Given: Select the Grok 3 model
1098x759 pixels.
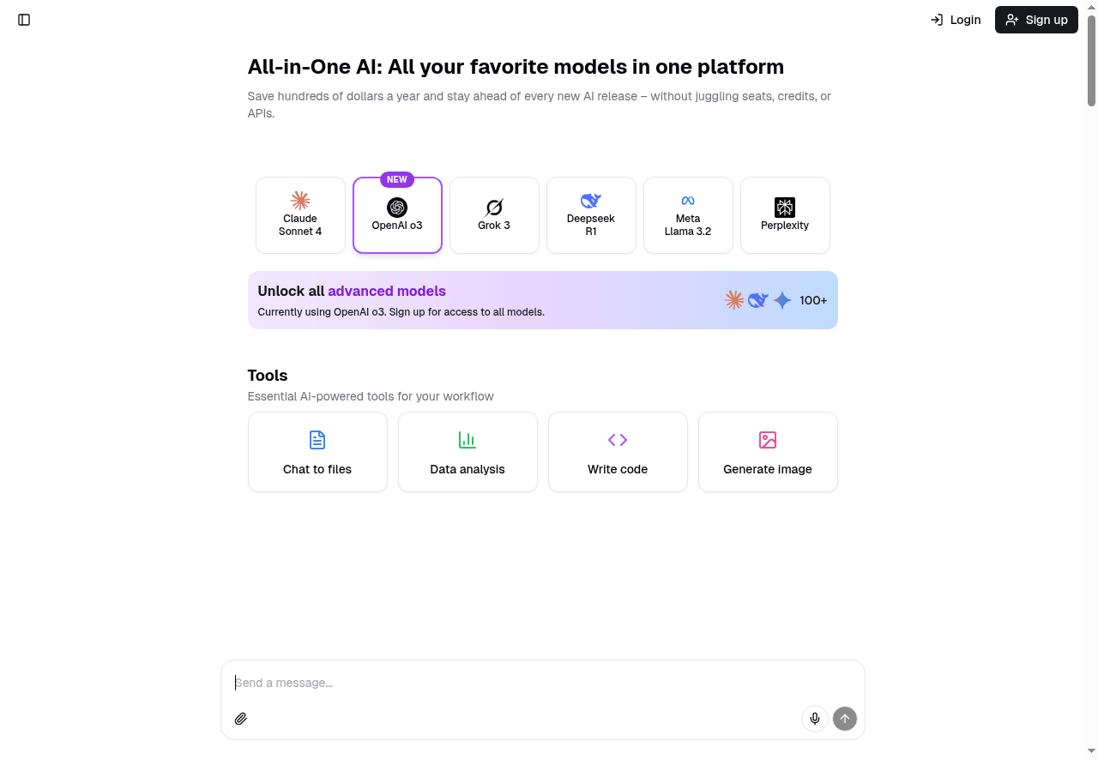Looking at the screenshot, I should [x=494, y=215].
